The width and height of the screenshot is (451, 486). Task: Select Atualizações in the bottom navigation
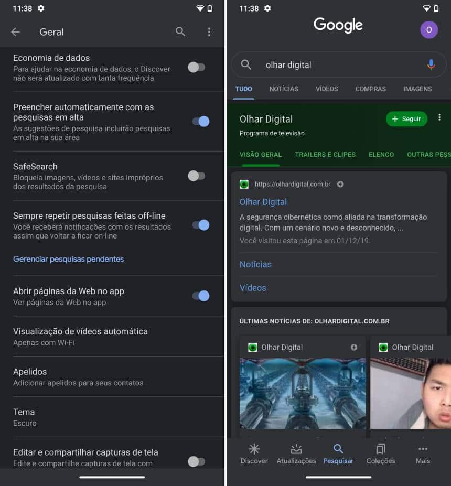pyautogui.click(x=296, y=452)
